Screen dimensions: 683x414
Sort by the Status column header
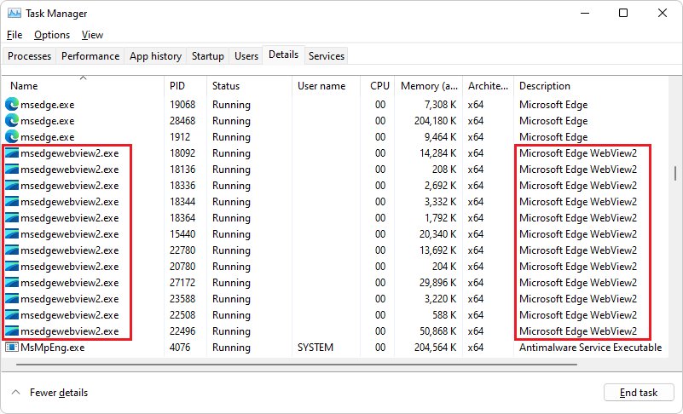[x=249, y=86]
